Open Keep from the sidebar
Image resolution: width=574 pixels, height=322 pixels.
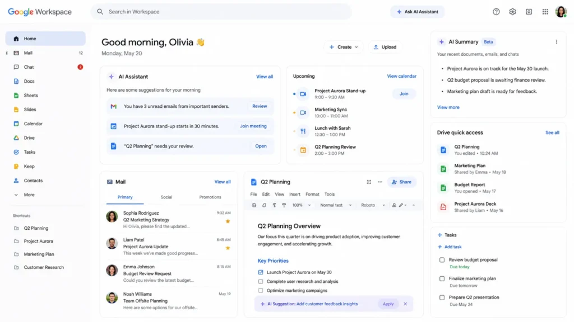(x=45, y=167)
